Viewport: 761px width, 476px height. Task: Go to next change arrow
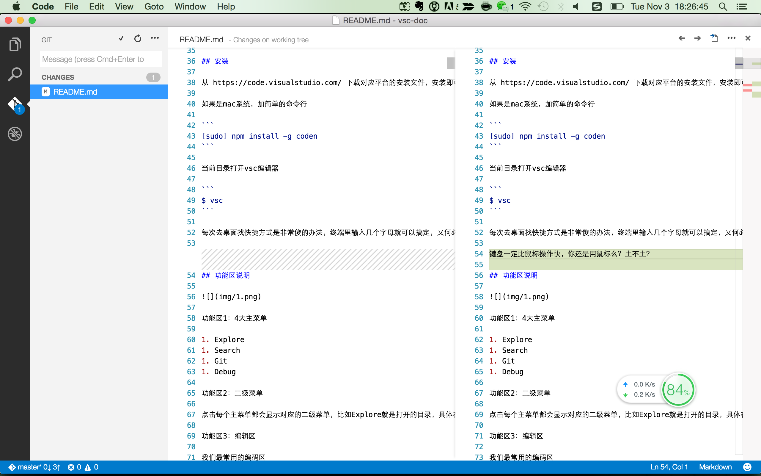pyautogui.click(x=697, y=38)
